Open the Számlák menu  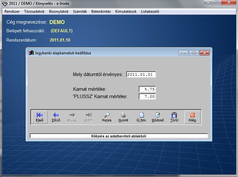point(80,12)
